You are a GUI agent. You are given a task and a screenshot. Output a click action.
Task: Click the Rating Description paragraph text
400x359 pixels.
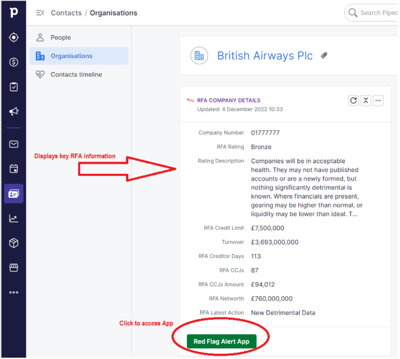307,187
